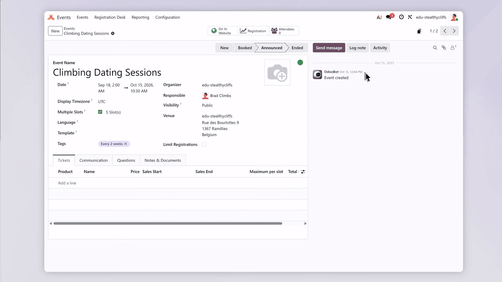Open the activities clock icon

click(401, 17)
